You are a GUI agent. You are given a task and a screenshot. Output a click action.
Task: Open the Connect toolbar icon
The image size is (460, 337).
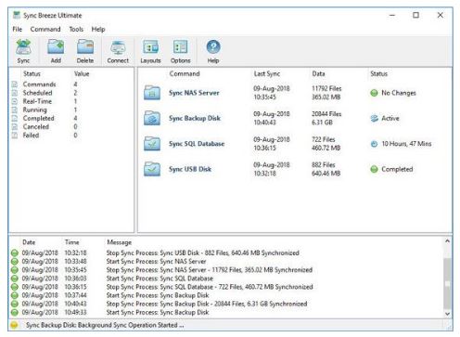pos(118,47)
